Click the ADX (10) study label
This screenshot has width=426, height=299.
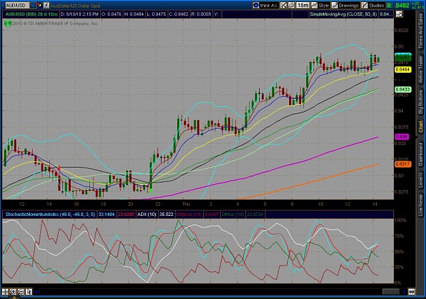147,215
